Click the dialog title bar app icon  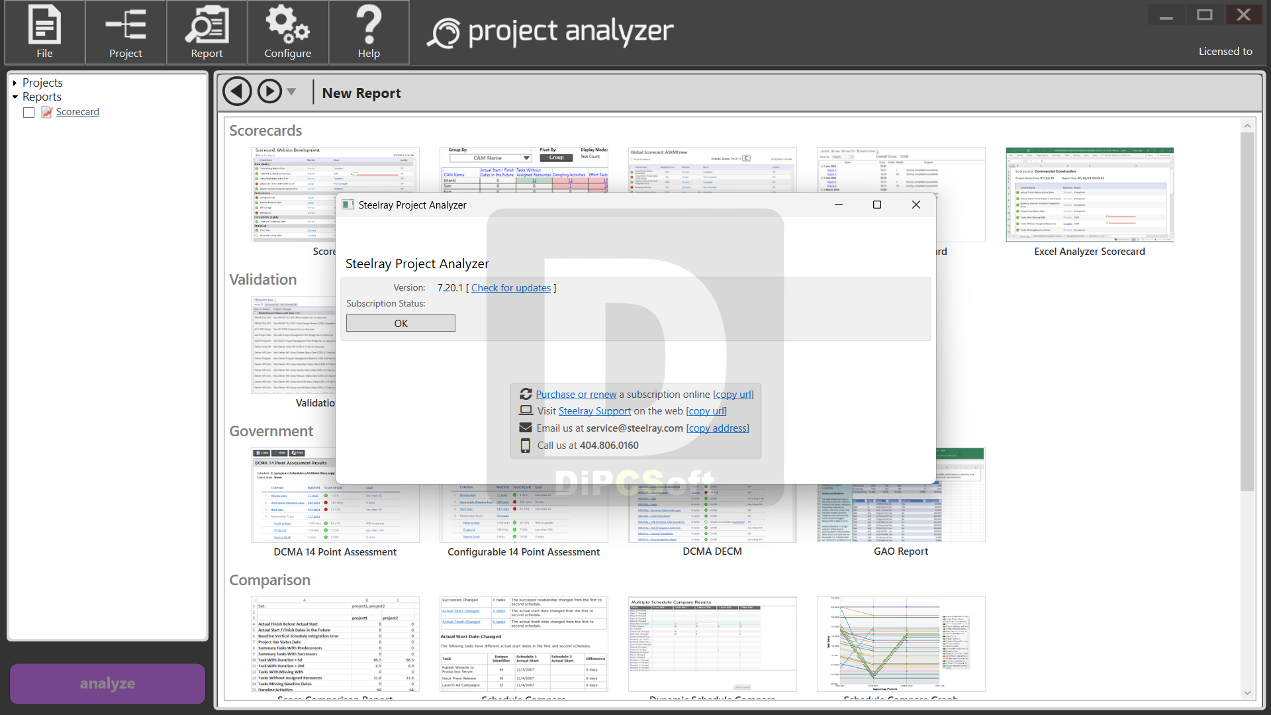point(348,205)
